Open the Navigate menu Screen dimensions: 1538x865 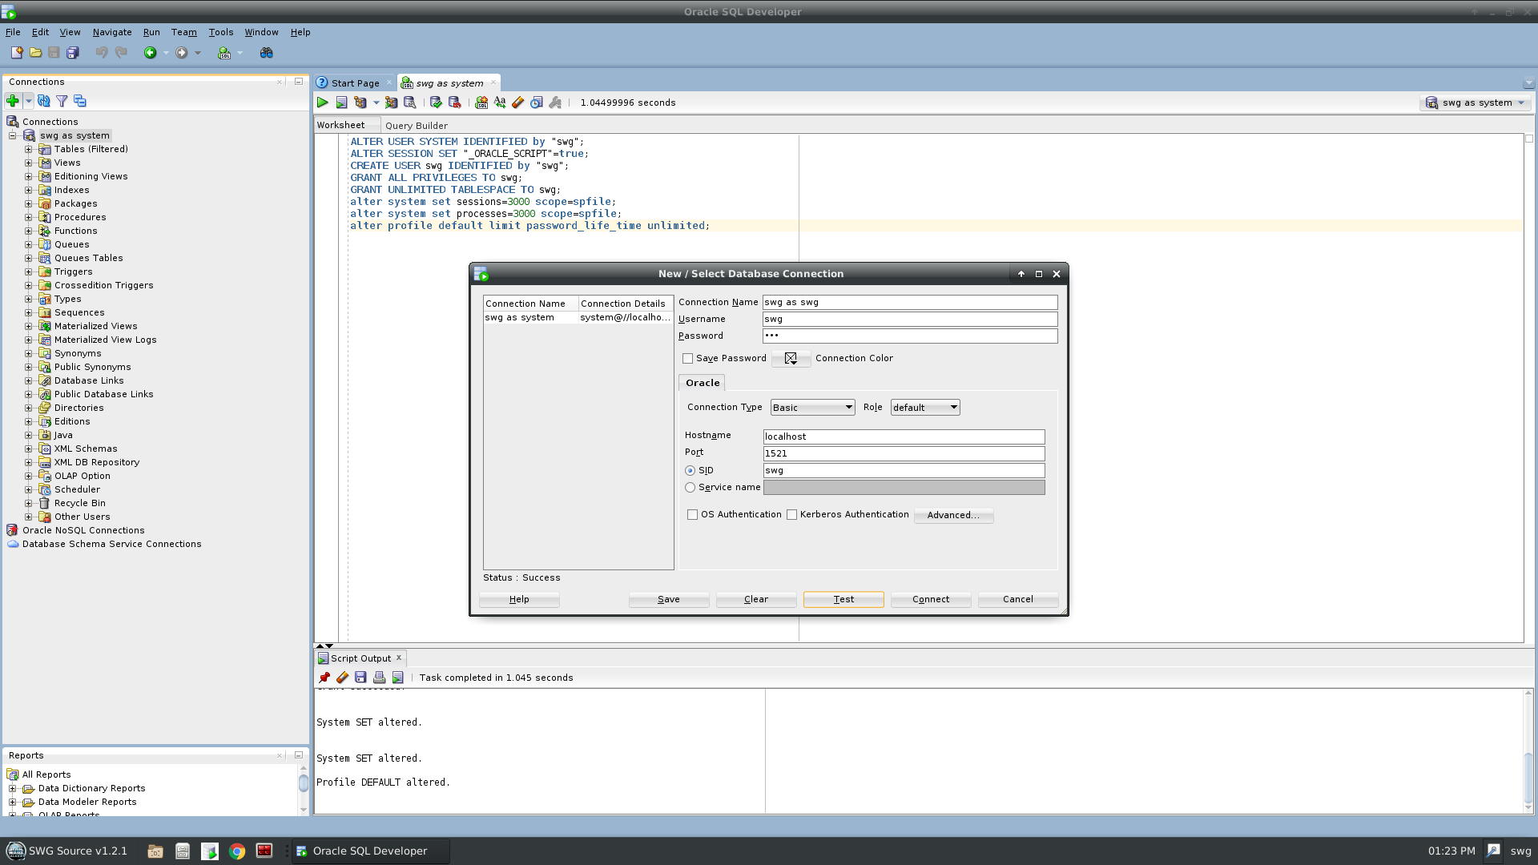coord(112,32)
